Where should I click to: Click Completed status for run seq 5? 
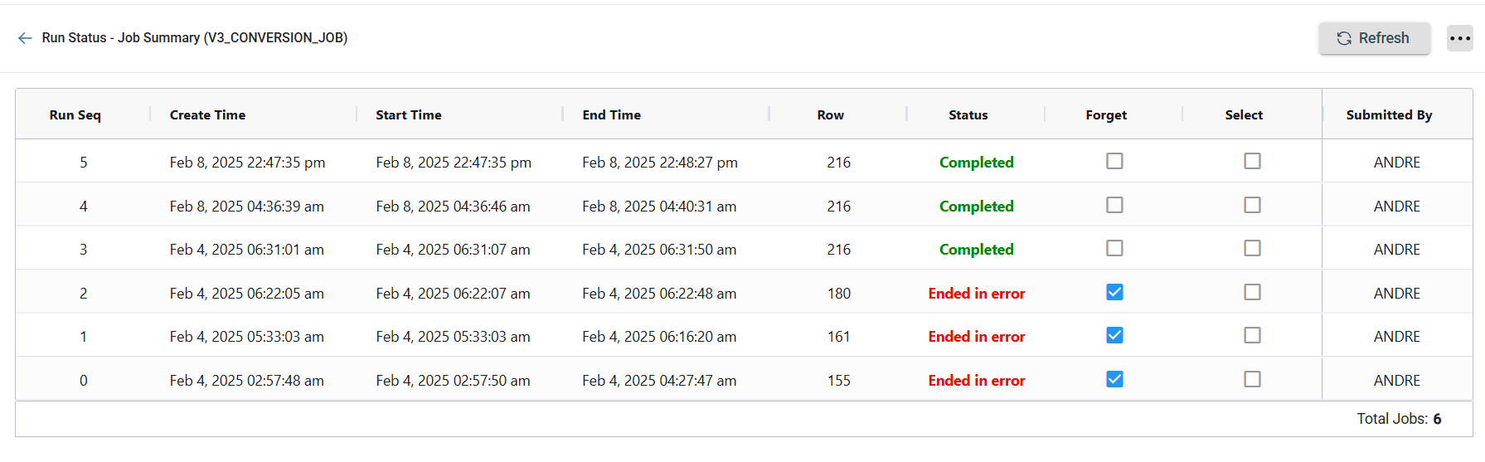(x=976, y=163)
